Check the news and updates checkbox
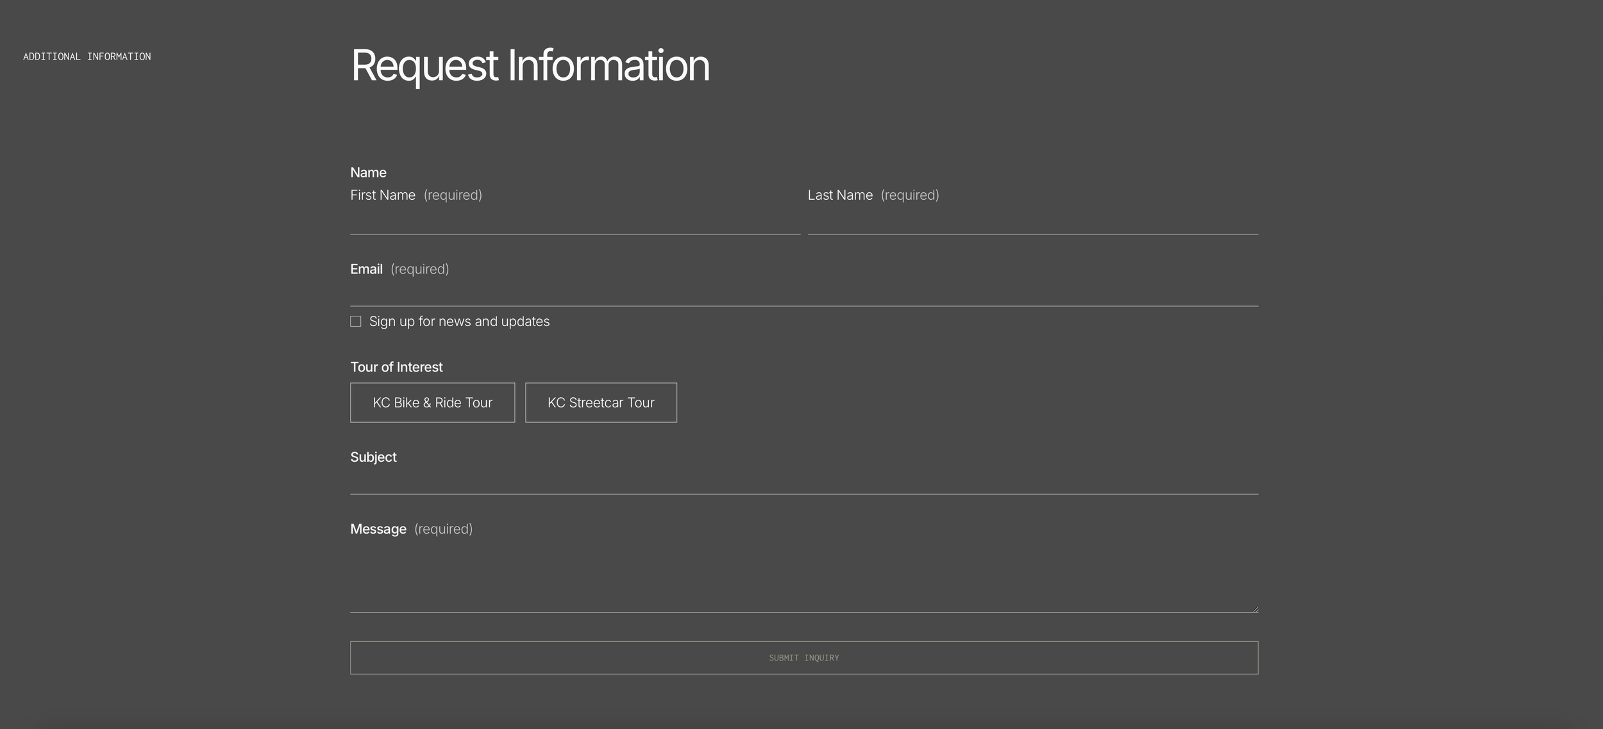This screenshot has height=729, width=1603. (x=356, y=322)
